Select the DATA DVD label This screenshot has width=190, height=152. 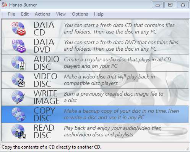(44, 46)
